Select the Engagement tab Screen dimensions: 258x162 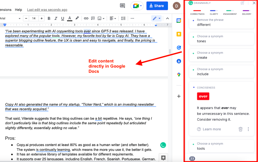pos(230,12)
